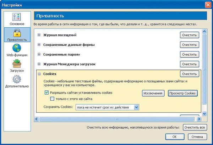Click the horizontal scrollbar left arrow
The width and height of the screenshot is (213, 145).
pos(36,119)
